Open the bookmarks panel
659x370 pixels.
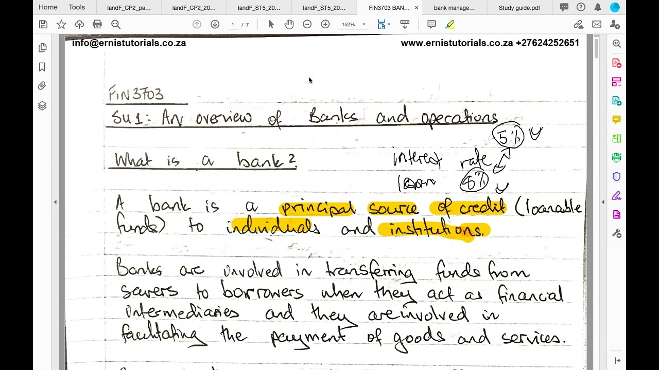click(x=42, y=67)
